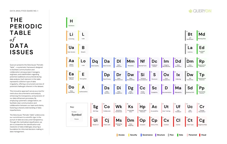Select the B Breach tile
The width and height of the screenshot is (227, 144).
click(83, 49)
